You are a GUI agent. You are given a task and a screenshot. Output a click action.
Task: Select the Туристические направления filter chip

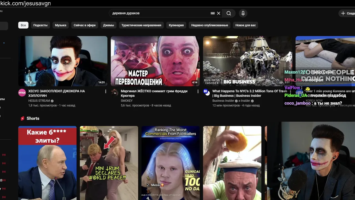(141, 25)
